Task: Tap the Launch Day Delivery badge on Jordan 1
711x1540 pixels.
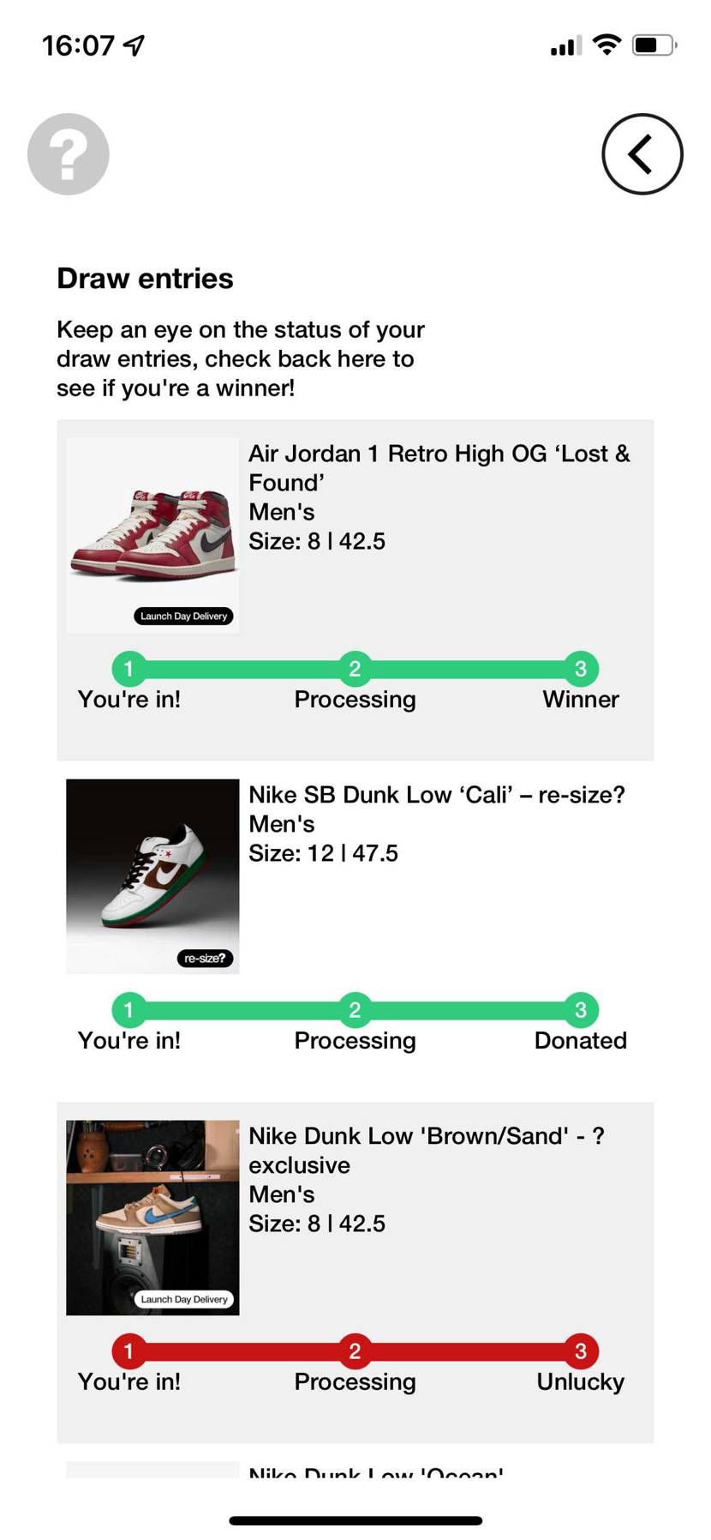Action: pos(183,616)
